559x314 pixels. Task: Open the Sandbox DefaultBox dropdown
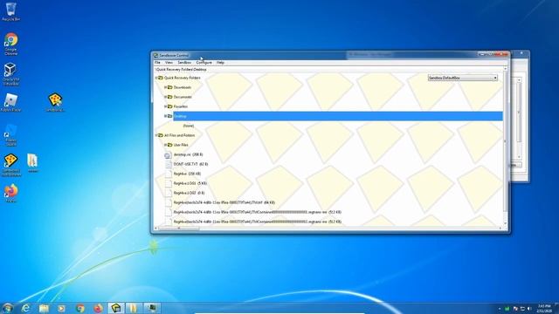[462, 78]
